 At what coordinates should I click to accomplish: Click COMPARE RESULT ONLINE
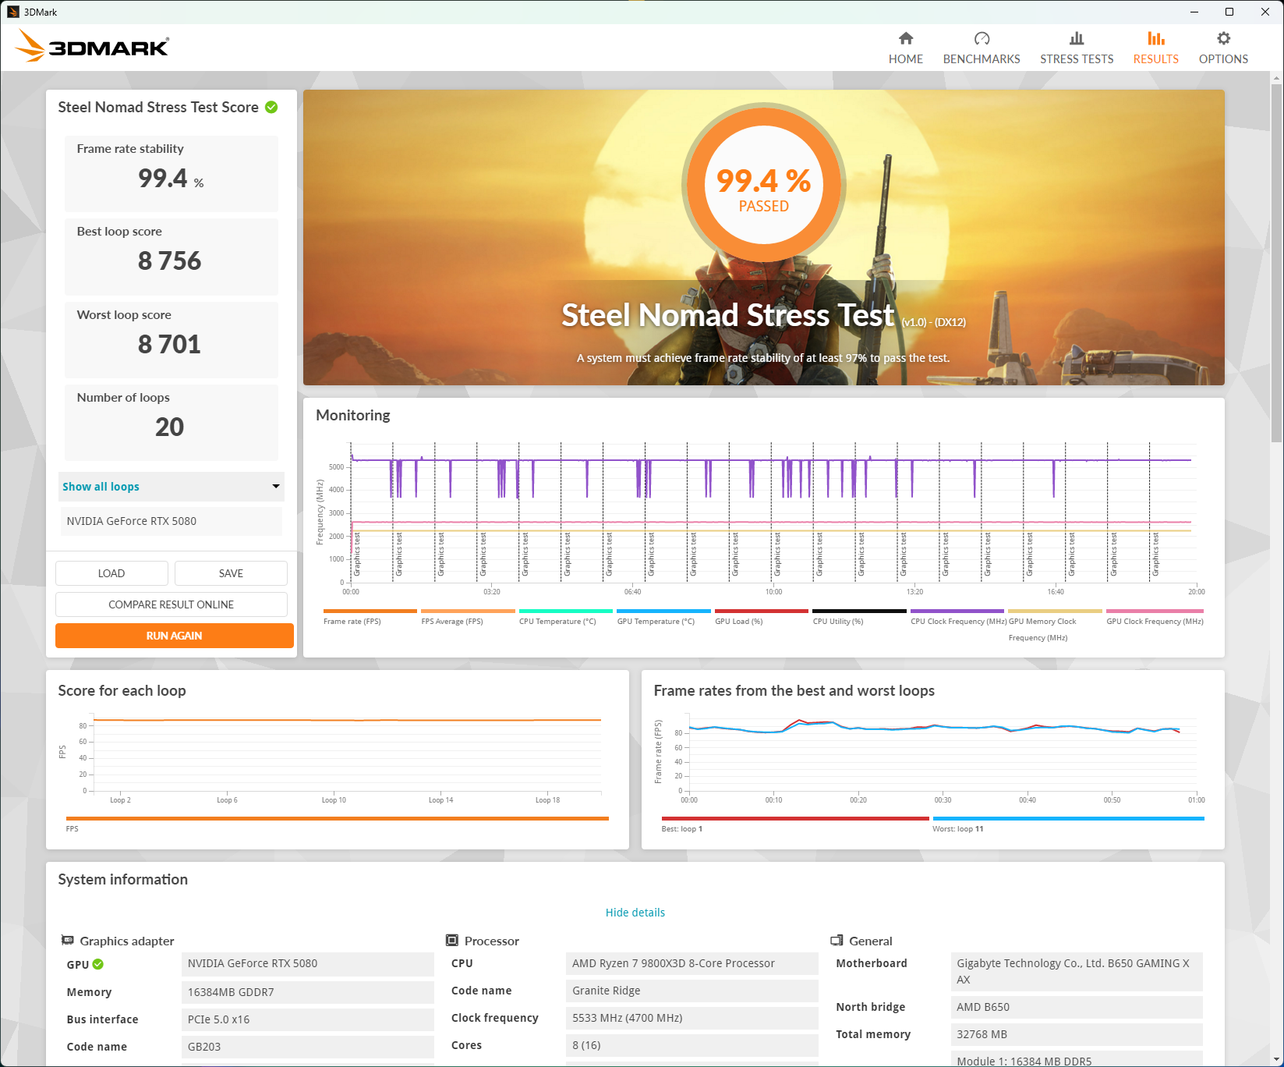click(x=171, y=604)
